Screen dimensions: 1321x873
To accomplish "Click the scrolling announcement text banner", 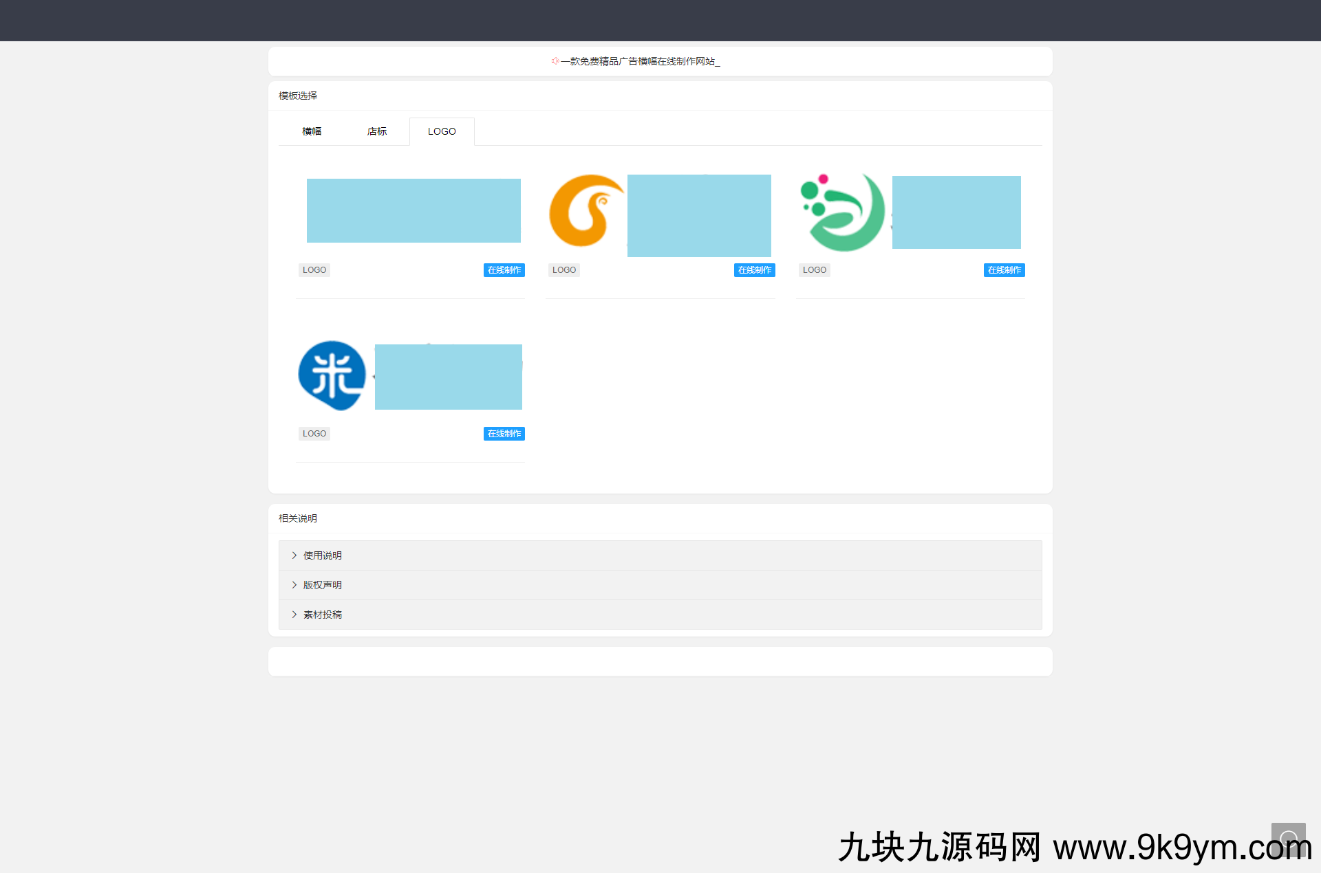I will (x=640, y=61).
